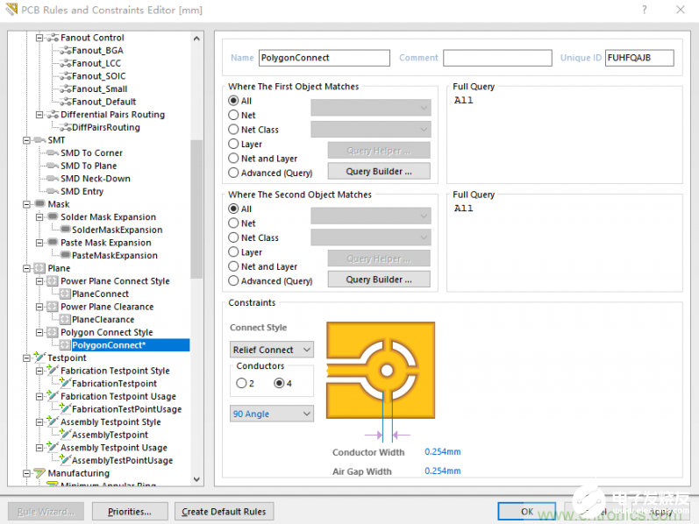The image size is (699, 524).
Task: Select the Power Plane Clearance item
Action: [107, 307]
